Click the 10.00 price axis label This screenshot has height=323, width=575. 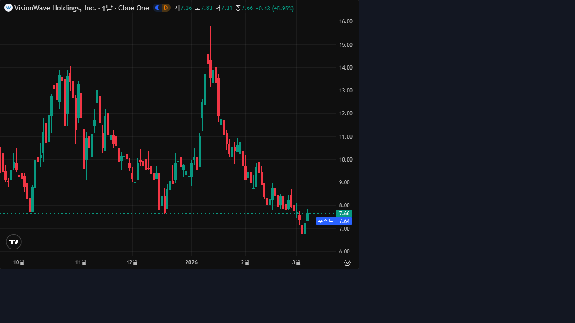pos(346,160)
